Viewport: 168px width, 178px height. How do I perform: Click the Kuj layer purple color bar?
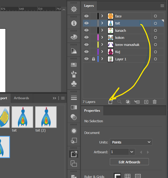click(98, 52)
